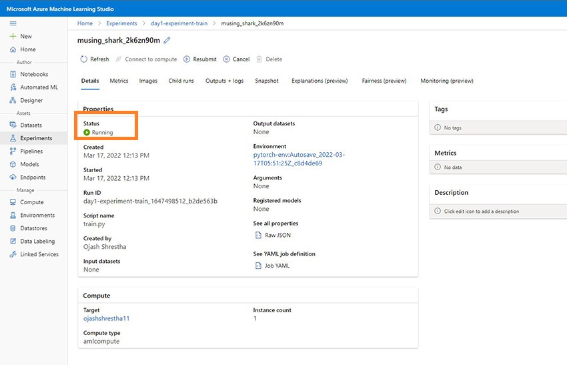The image size is (567, 365).
Task: Click the Notebooks label in the sidebar
Action: (x=34, y=74)
